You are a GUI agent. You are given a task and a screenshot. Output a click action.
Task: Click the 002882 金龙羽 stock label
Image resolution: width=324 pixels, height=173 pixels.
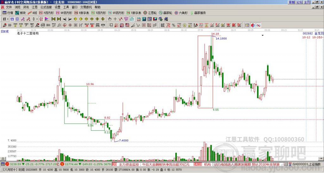(x=313, y=33)
